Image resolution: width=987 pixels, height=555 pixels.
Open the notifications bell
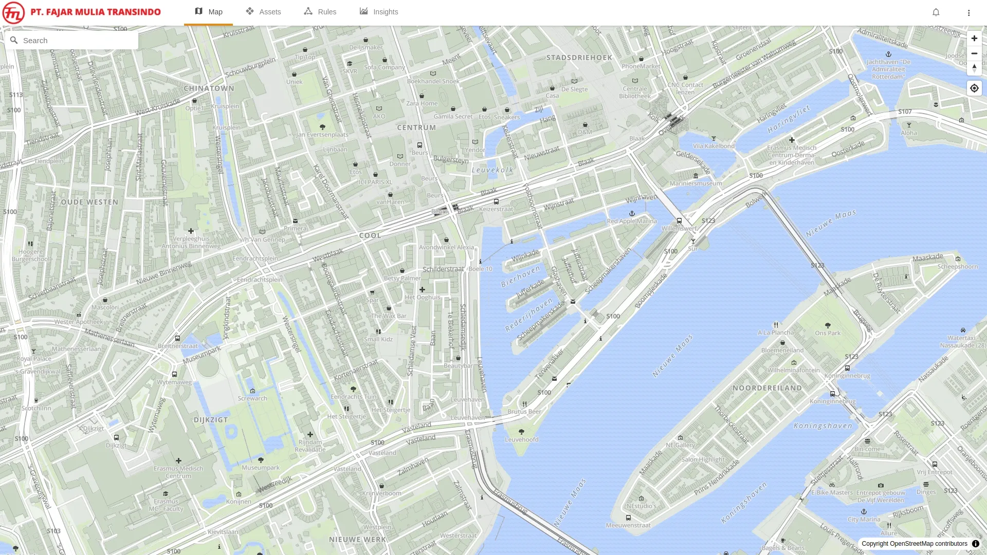tap(936, 12)
